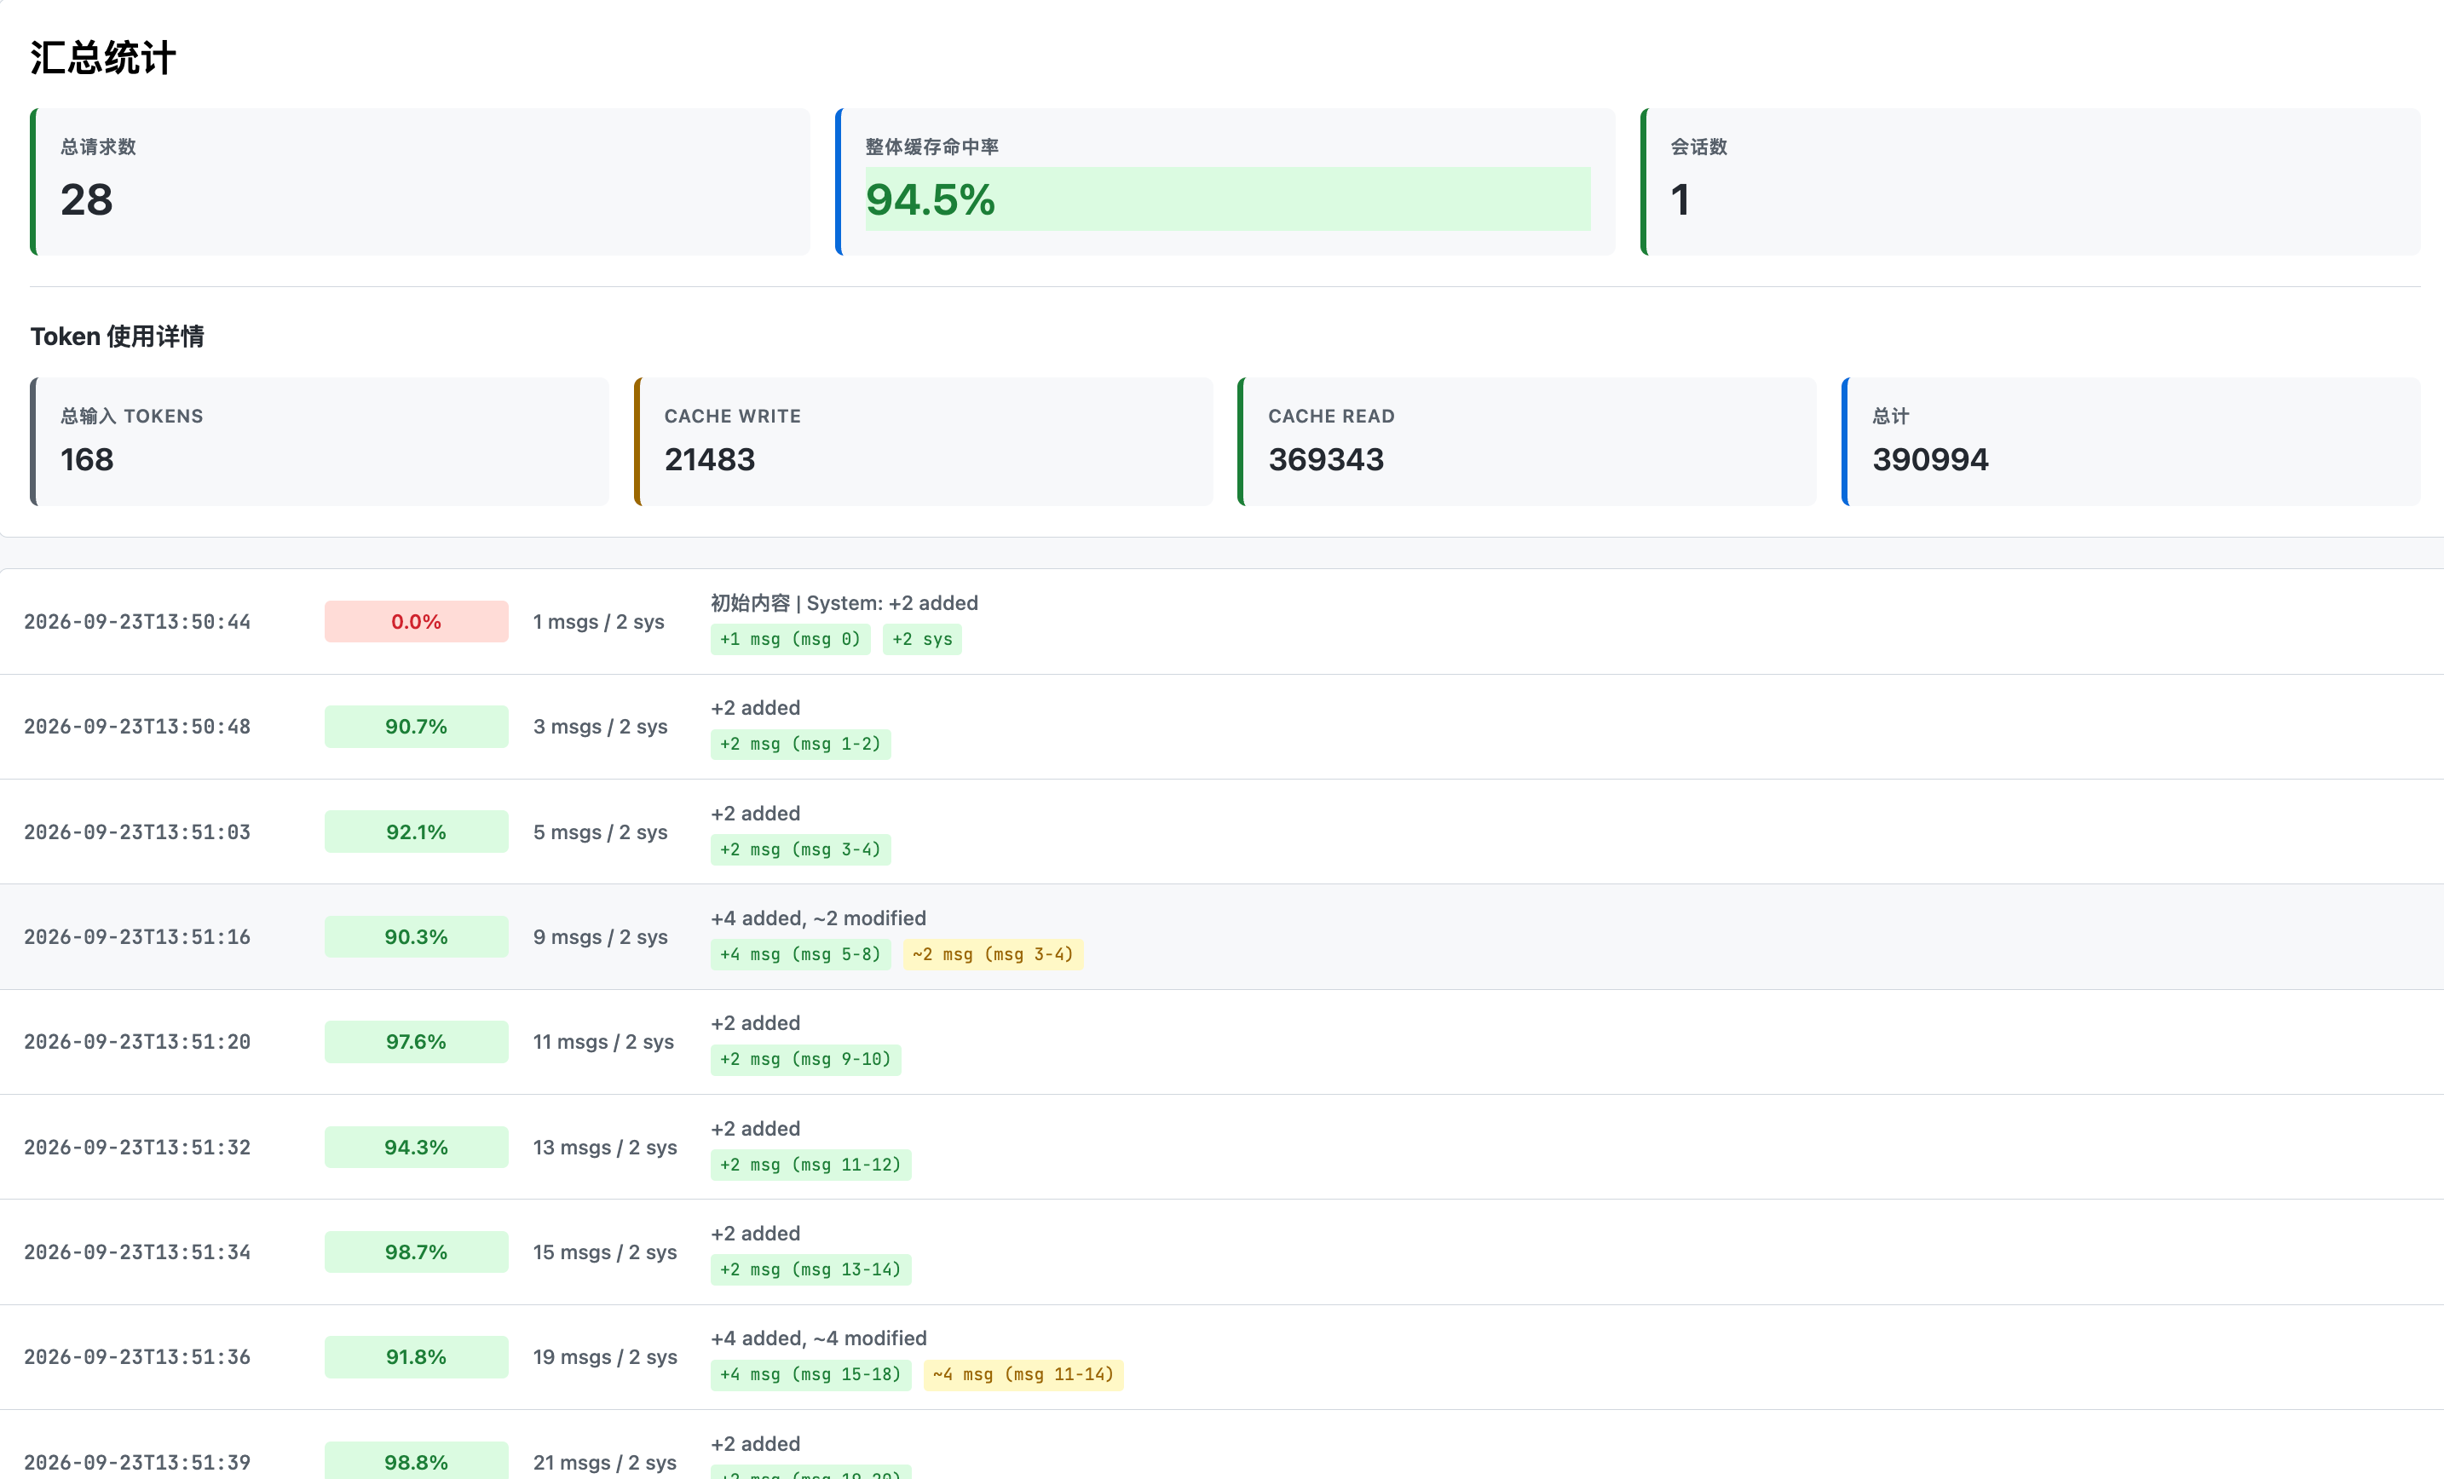The image size is (2444, 1479).
Task: Click the '+2 msg (msg 13-14)' tag
Action: pos(810,1269)
